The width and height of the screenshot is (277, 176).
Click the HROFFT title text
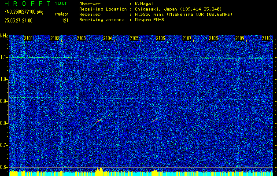pyautogui.click(x=27, y=4)
